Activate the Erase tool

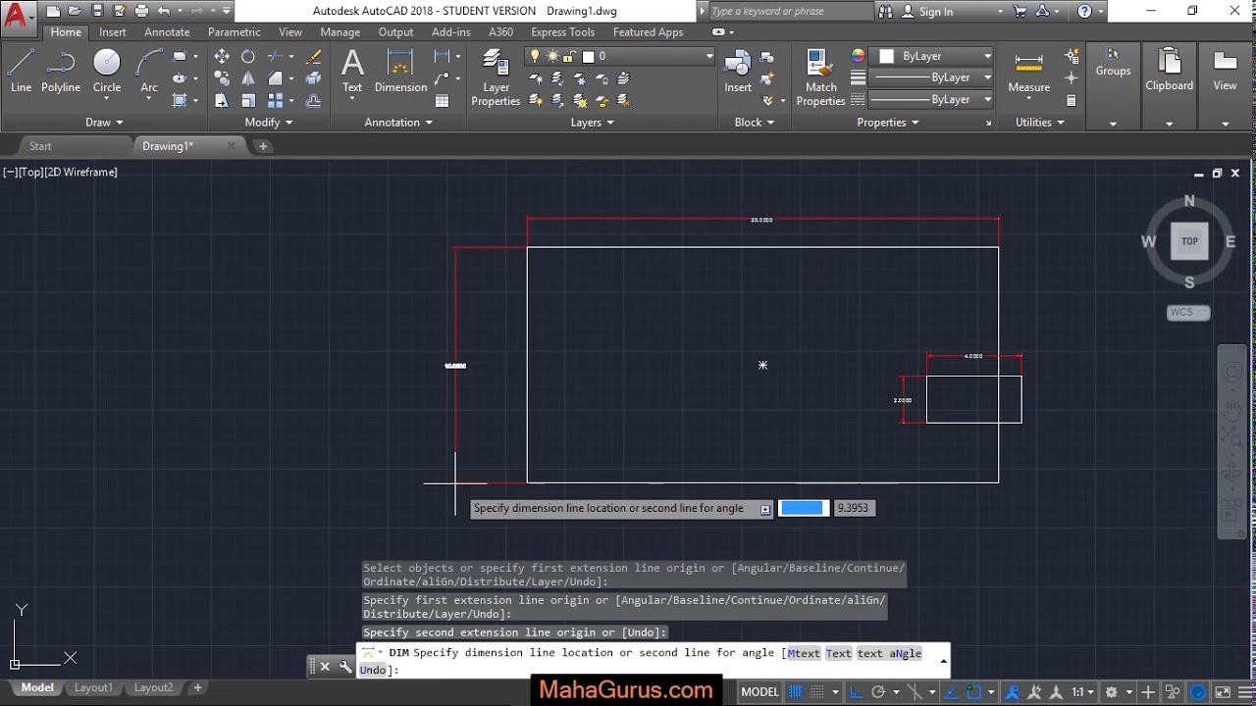pyautogui.click(x=314, y=57)
